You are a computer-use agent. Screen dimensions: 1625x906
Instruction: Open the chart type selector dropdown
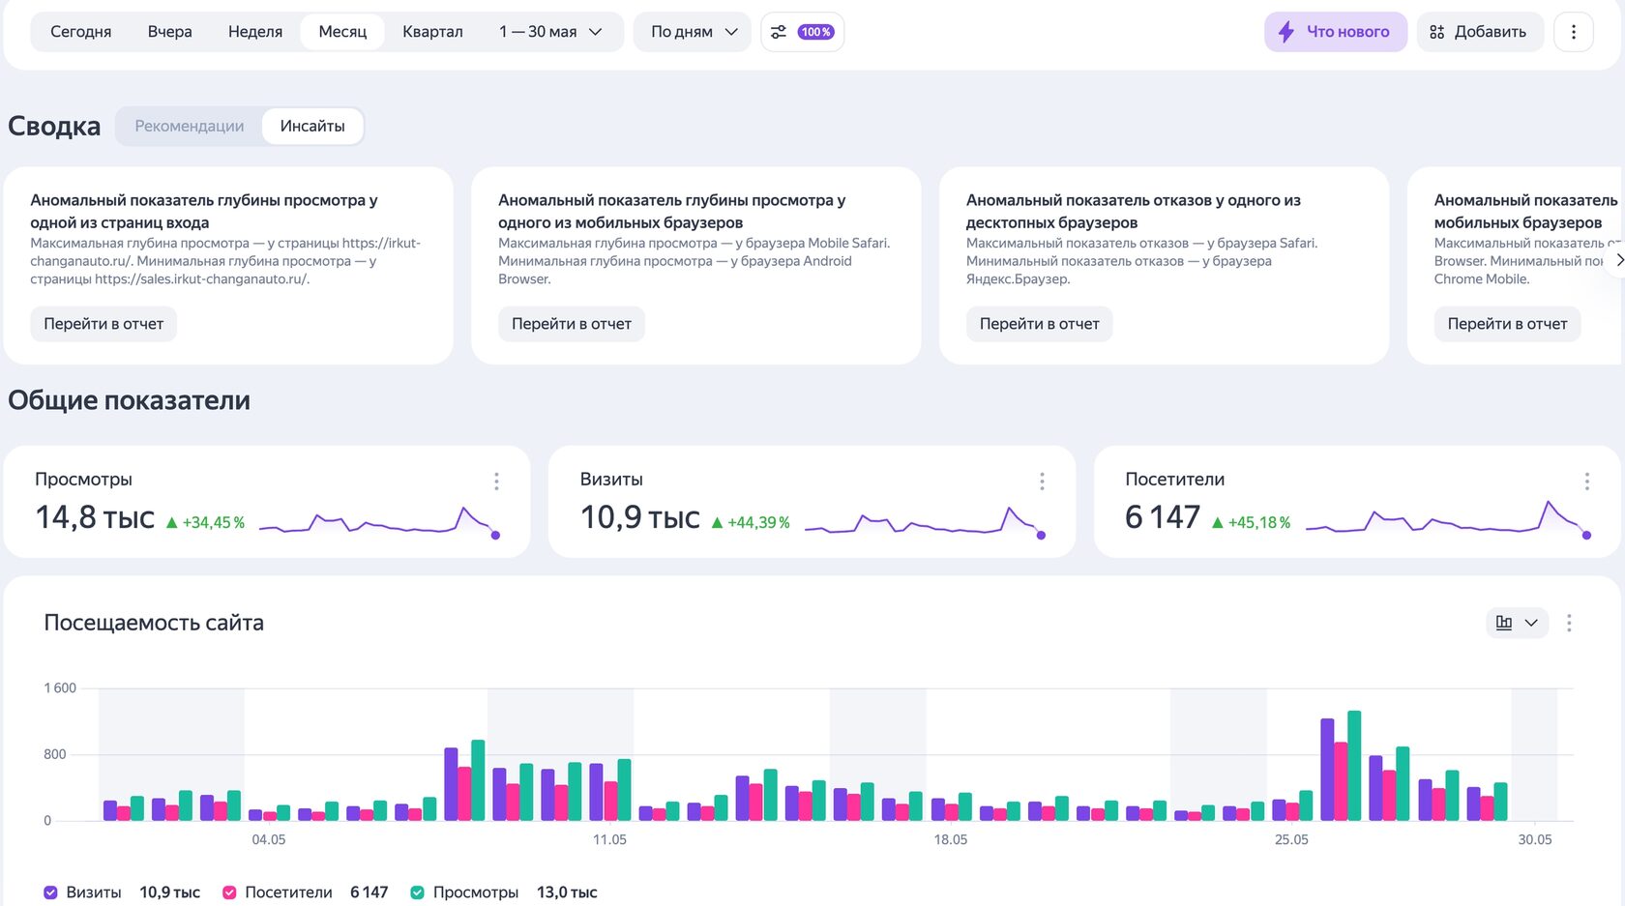(x=1517, y=623)
